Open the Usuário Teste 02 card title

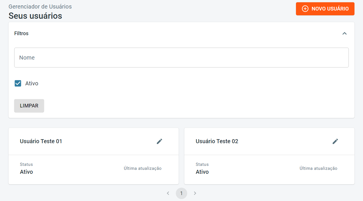click(217, 141)
